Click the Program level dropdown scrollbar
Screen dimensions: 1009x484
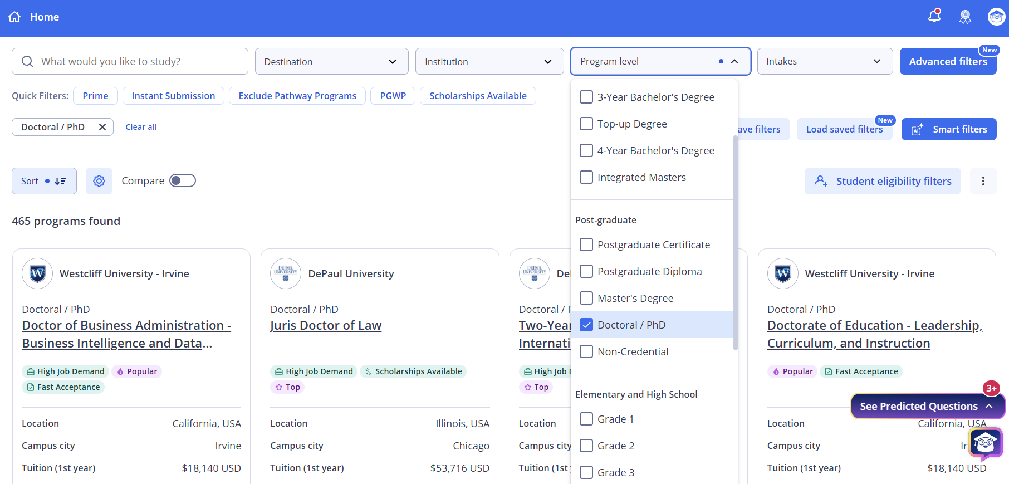736,242
